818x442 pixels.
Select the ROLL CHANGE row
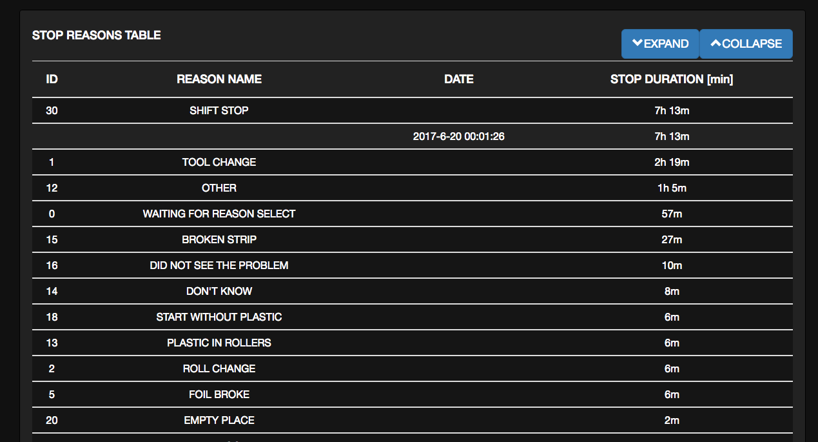[x=413, y=368]
